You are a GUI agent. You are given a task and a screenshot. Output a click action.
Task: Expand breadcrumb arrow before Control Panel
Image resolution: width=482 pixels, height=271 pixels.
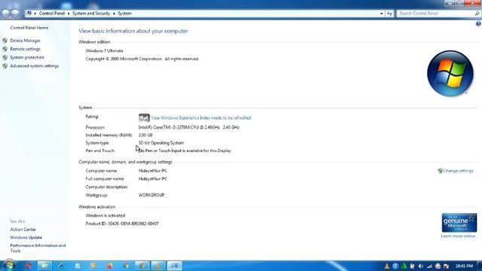pyautogui.click(x=35, y=14)
